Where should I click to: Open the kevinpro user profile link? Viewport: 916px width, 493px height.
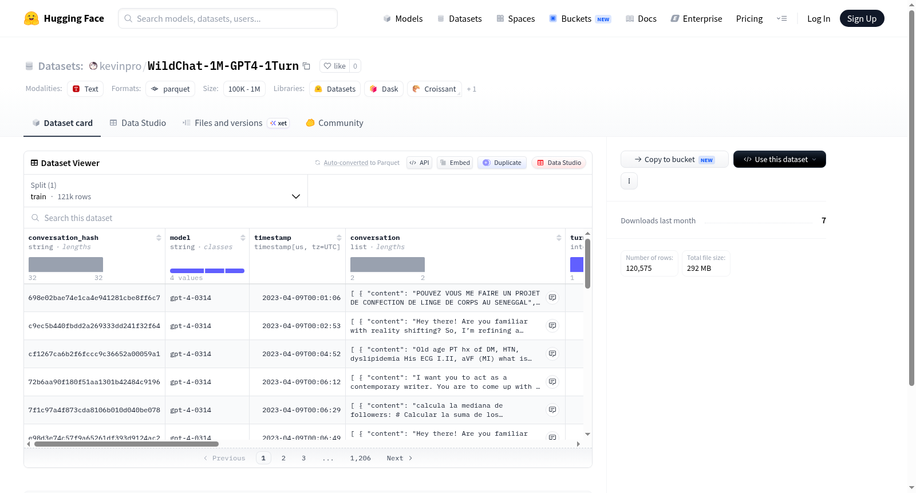click(x=120, y=66)
